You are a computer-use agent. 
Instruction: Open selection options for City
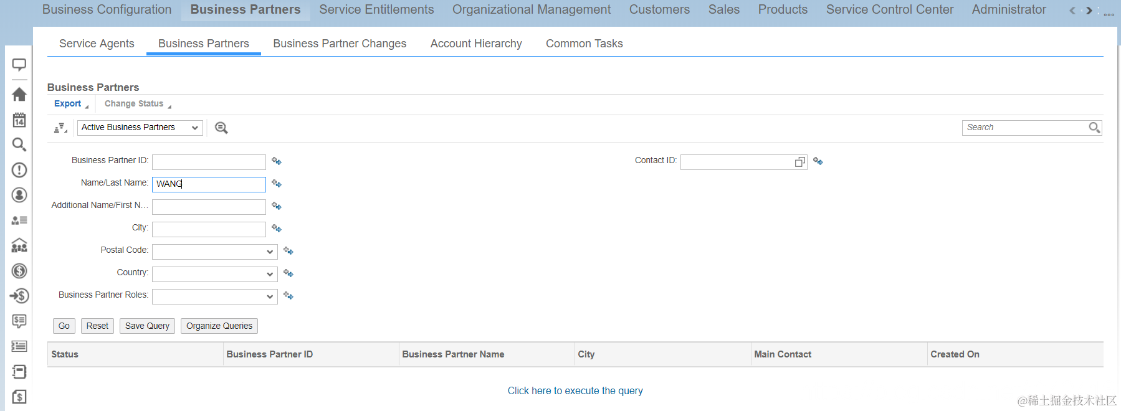(x=277, y=229)
